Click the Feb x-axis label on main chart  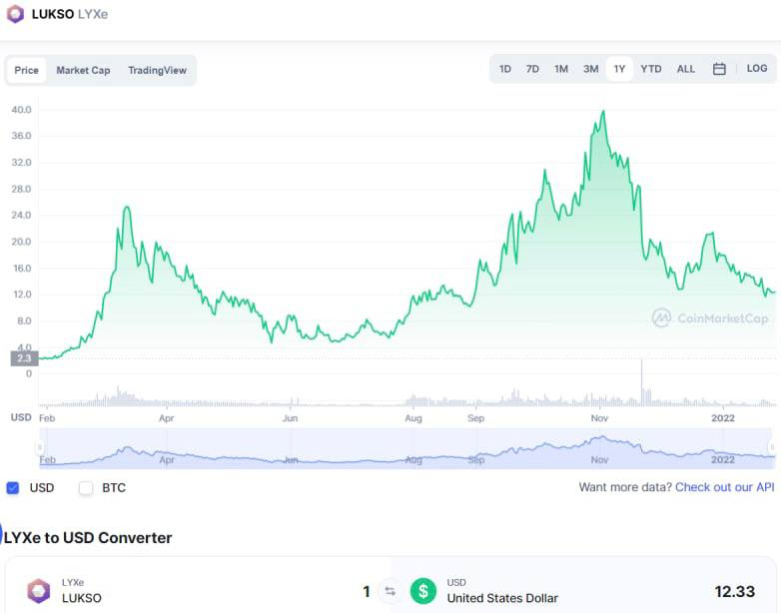tap(47, 418)
